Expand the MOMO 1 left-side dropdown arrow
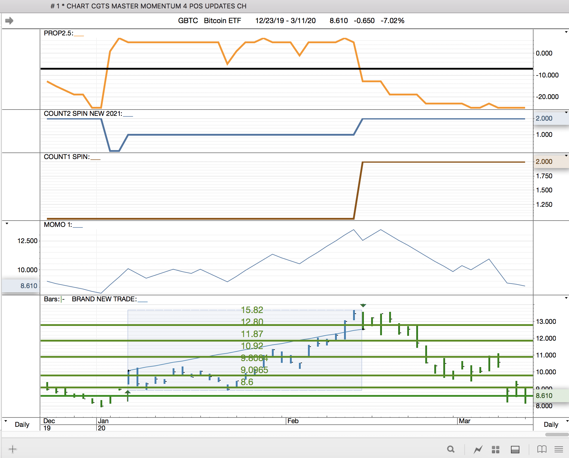The height and width of the screenshot is (458, 569). tap(7, 224)
